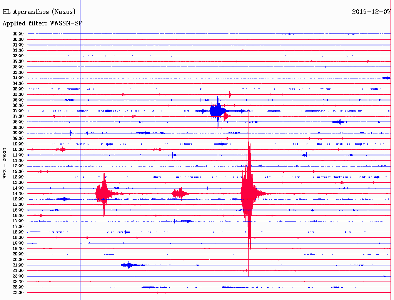The height and width of the screenshot is (300, 394).
Task: Click the '12:30' time label
Action: click(18, 172)
